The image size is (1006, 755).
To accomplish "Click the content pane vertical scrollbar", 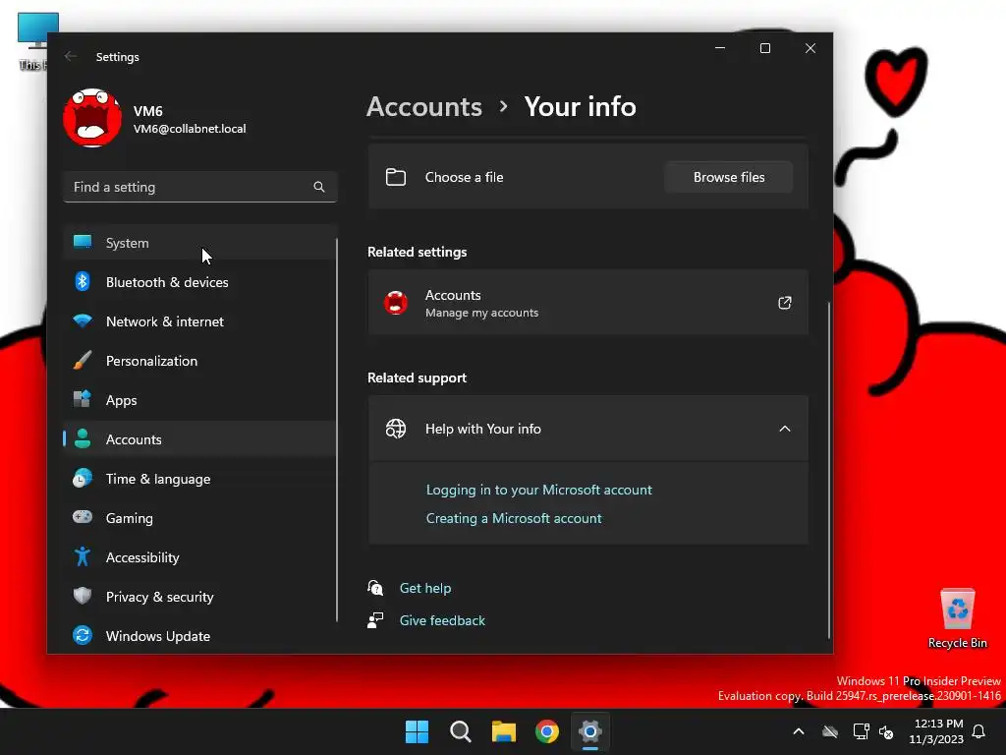I will coord(829,470).
